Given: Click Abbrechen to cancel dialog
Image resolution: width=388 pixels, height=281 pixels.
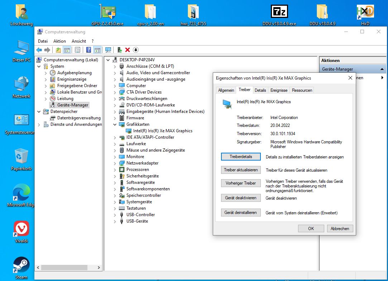Looking at the screenshot, I should point(340,229).
